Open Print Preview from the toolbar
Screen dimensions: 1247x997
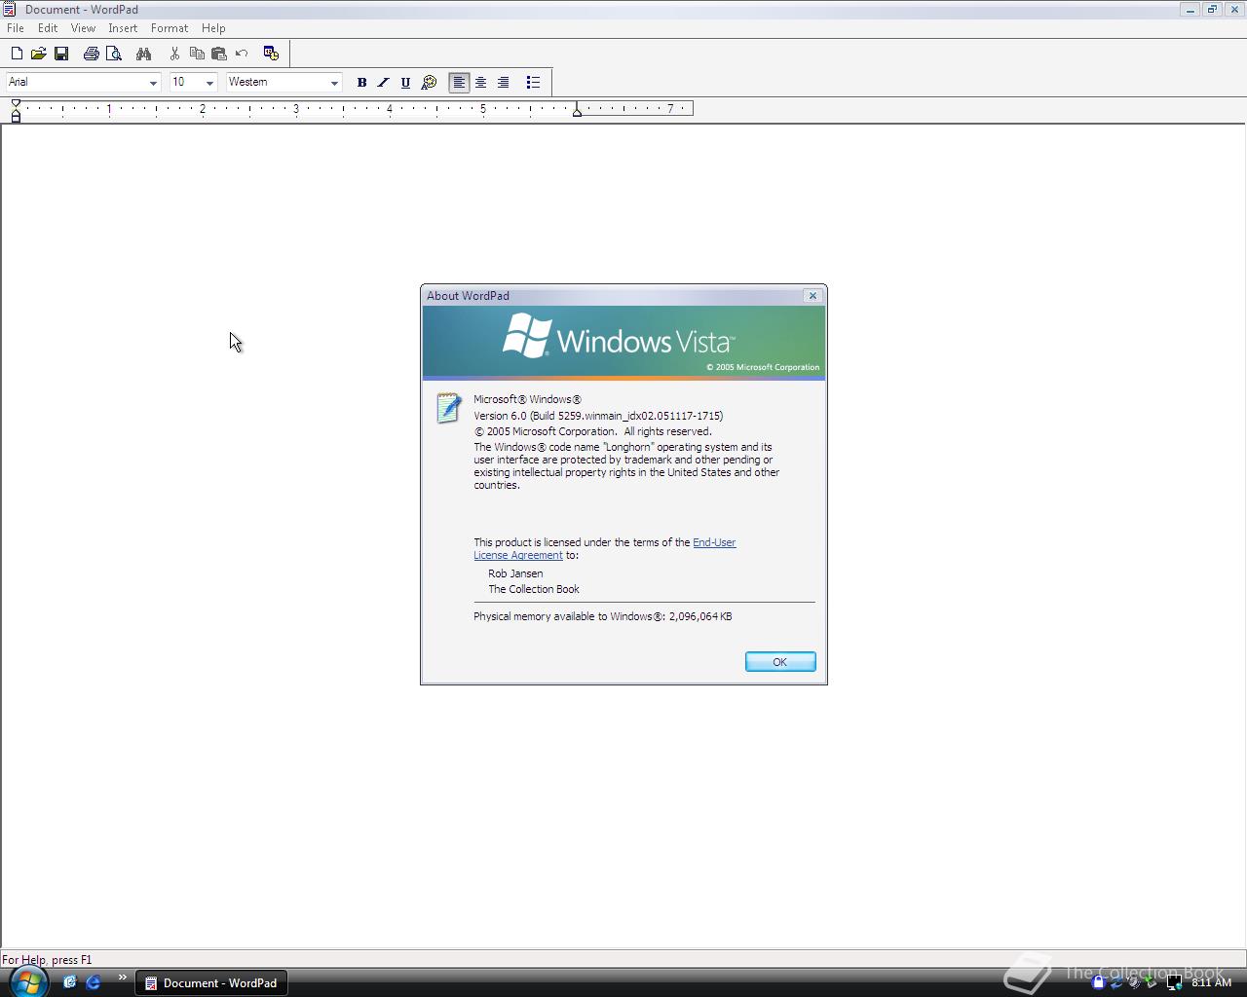[114, 54]
